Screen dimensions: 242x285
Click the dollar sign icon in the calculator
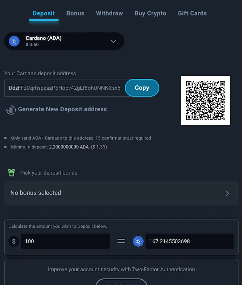(14, 241)
